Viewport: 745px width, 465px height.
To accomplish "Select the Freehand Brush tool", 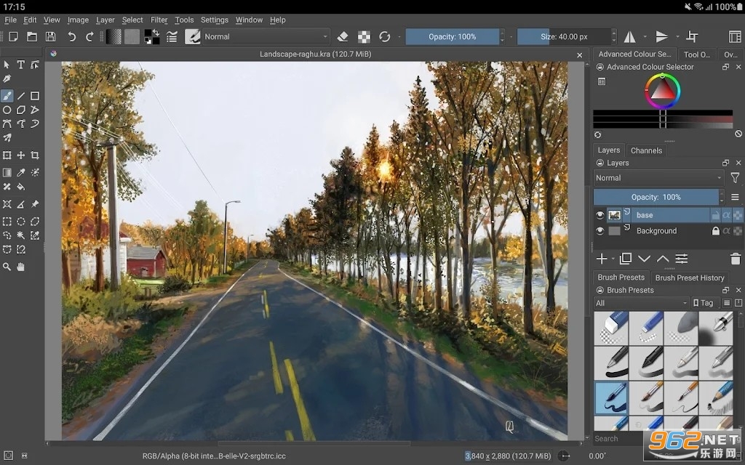I will point(7,96).
